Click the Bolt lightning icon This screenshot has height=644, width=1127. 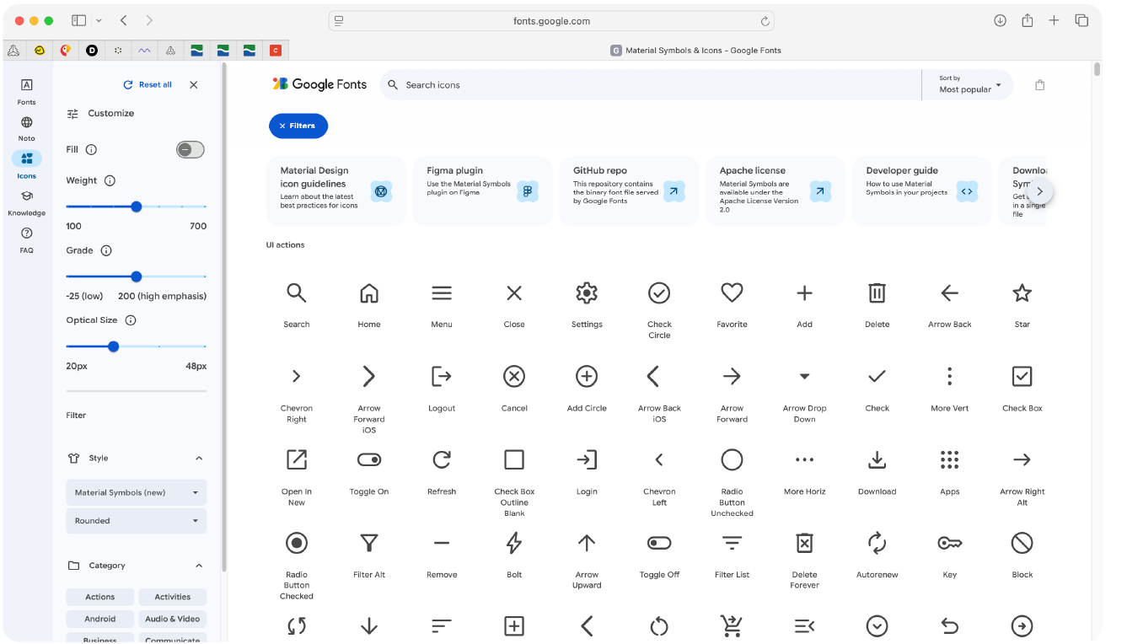pyautogui.click(x=514, y=544)
